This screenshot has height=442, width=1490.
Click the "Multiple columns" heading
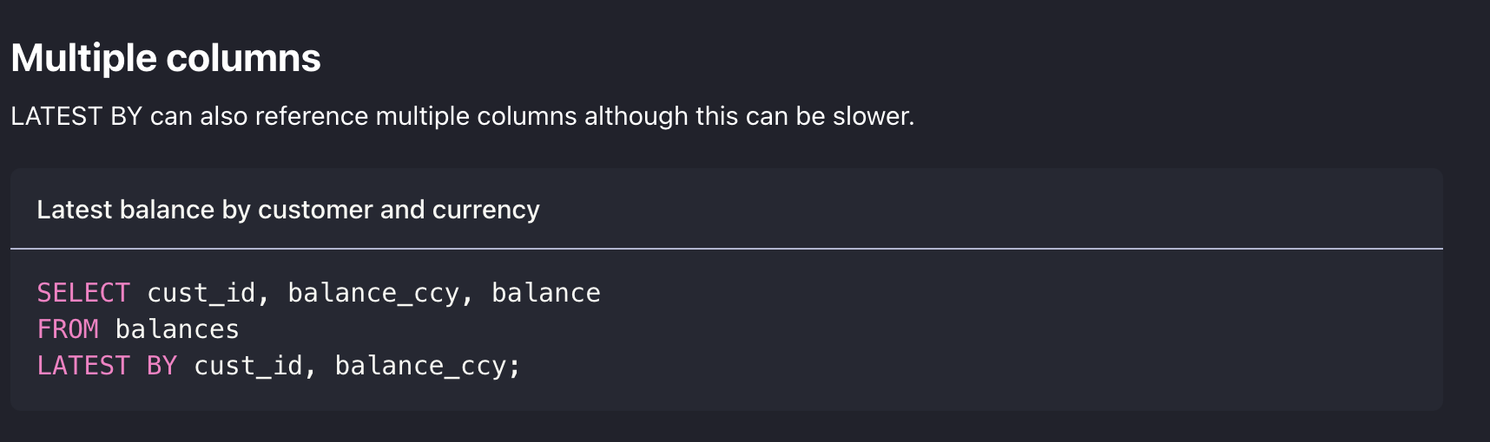click(166, 59)
